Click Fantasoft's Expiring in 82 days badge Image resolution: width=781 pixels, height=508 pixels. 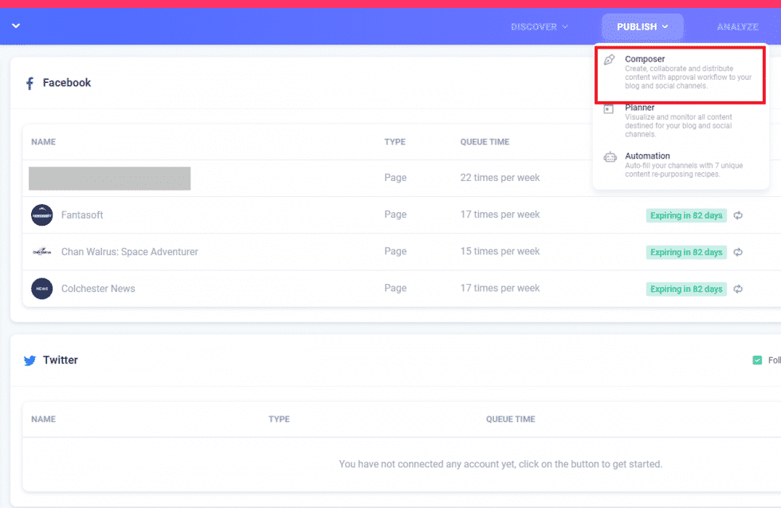pos(686,215)
